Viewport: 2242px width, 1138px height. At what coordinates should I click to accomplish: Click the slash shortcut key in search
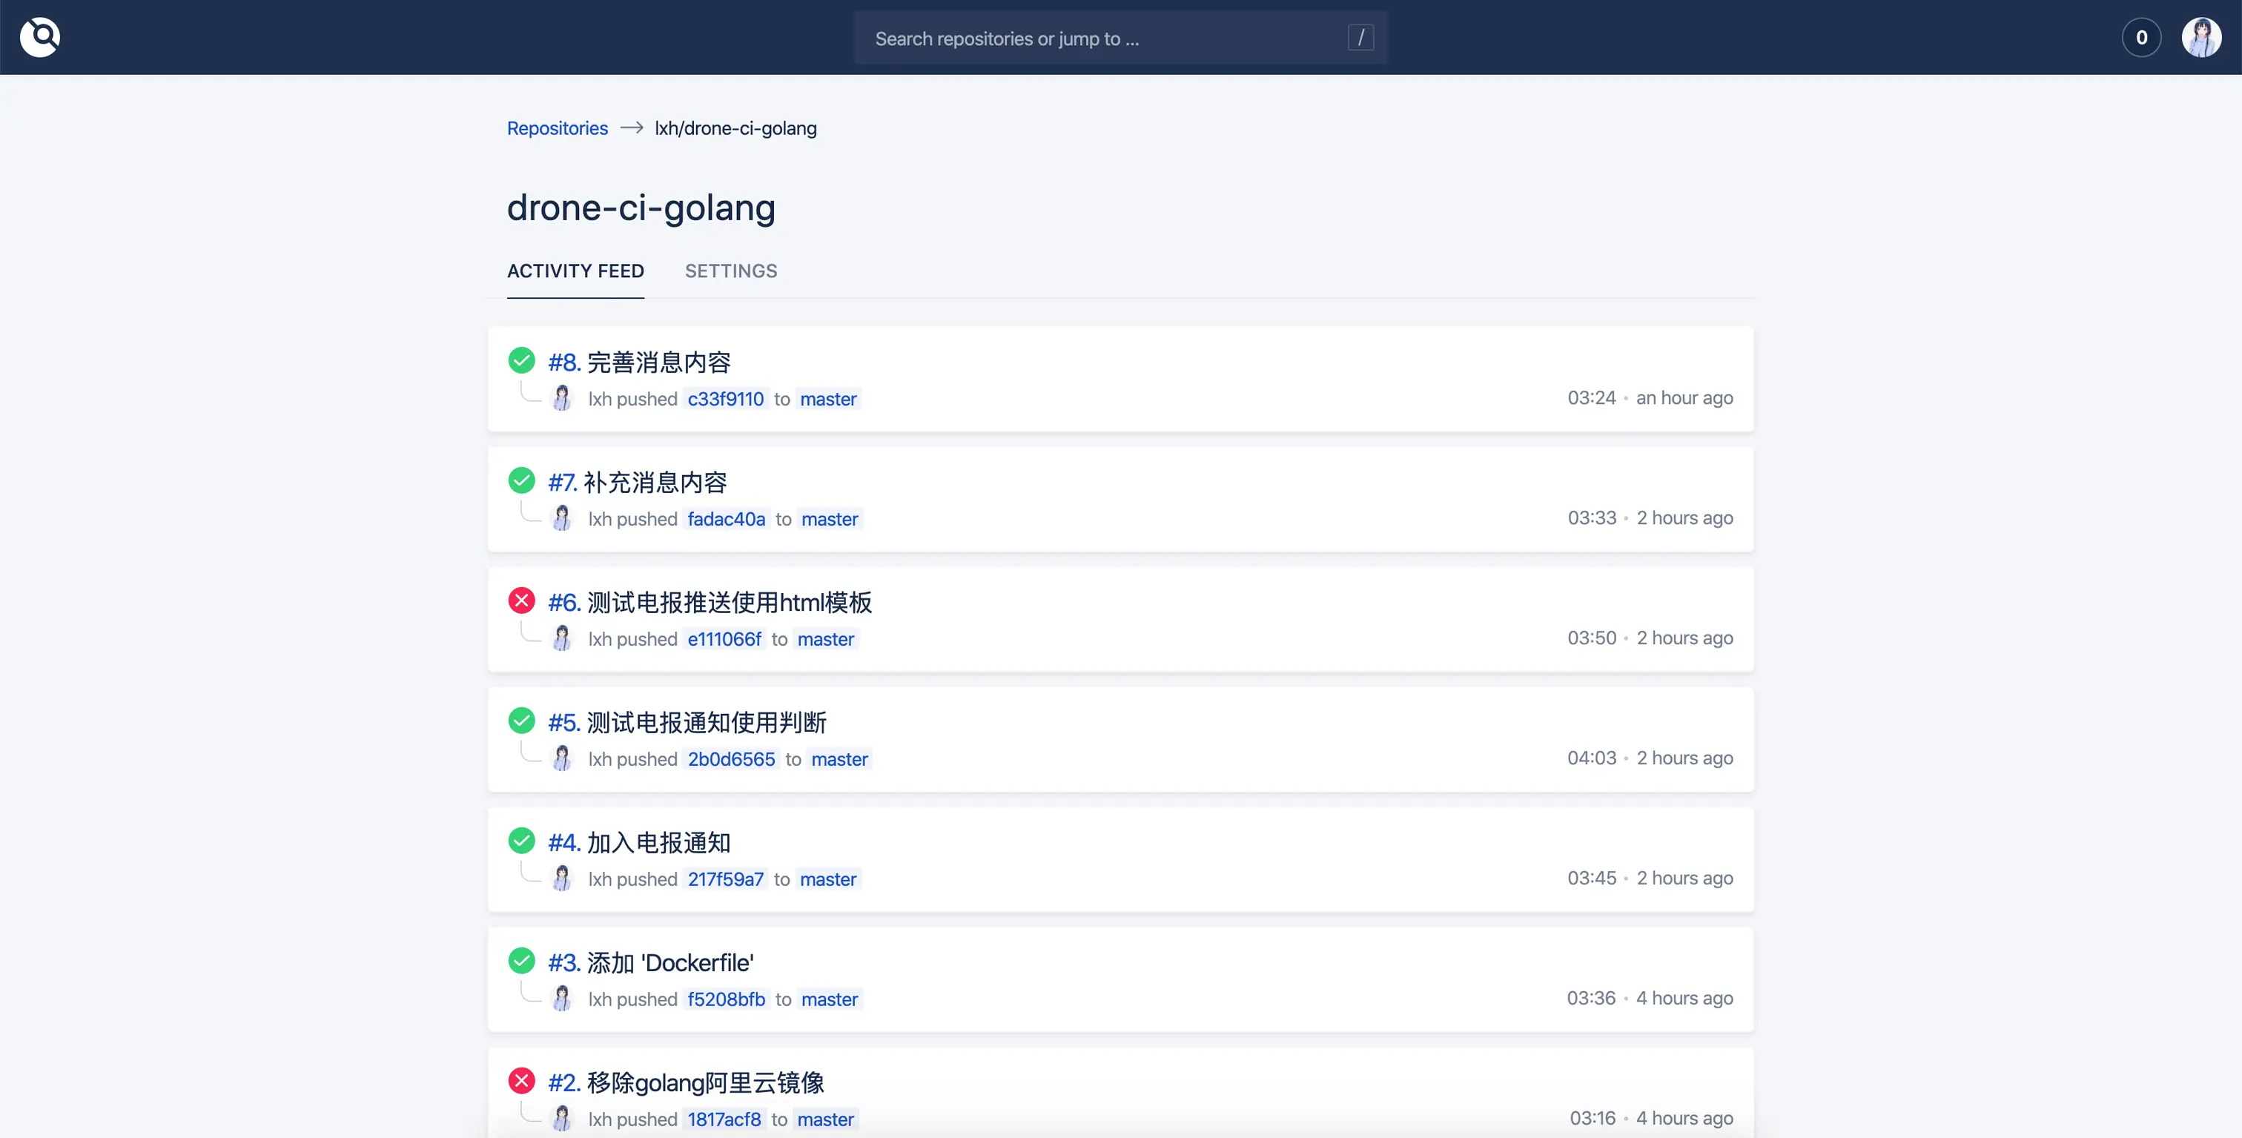(1360, 37)
